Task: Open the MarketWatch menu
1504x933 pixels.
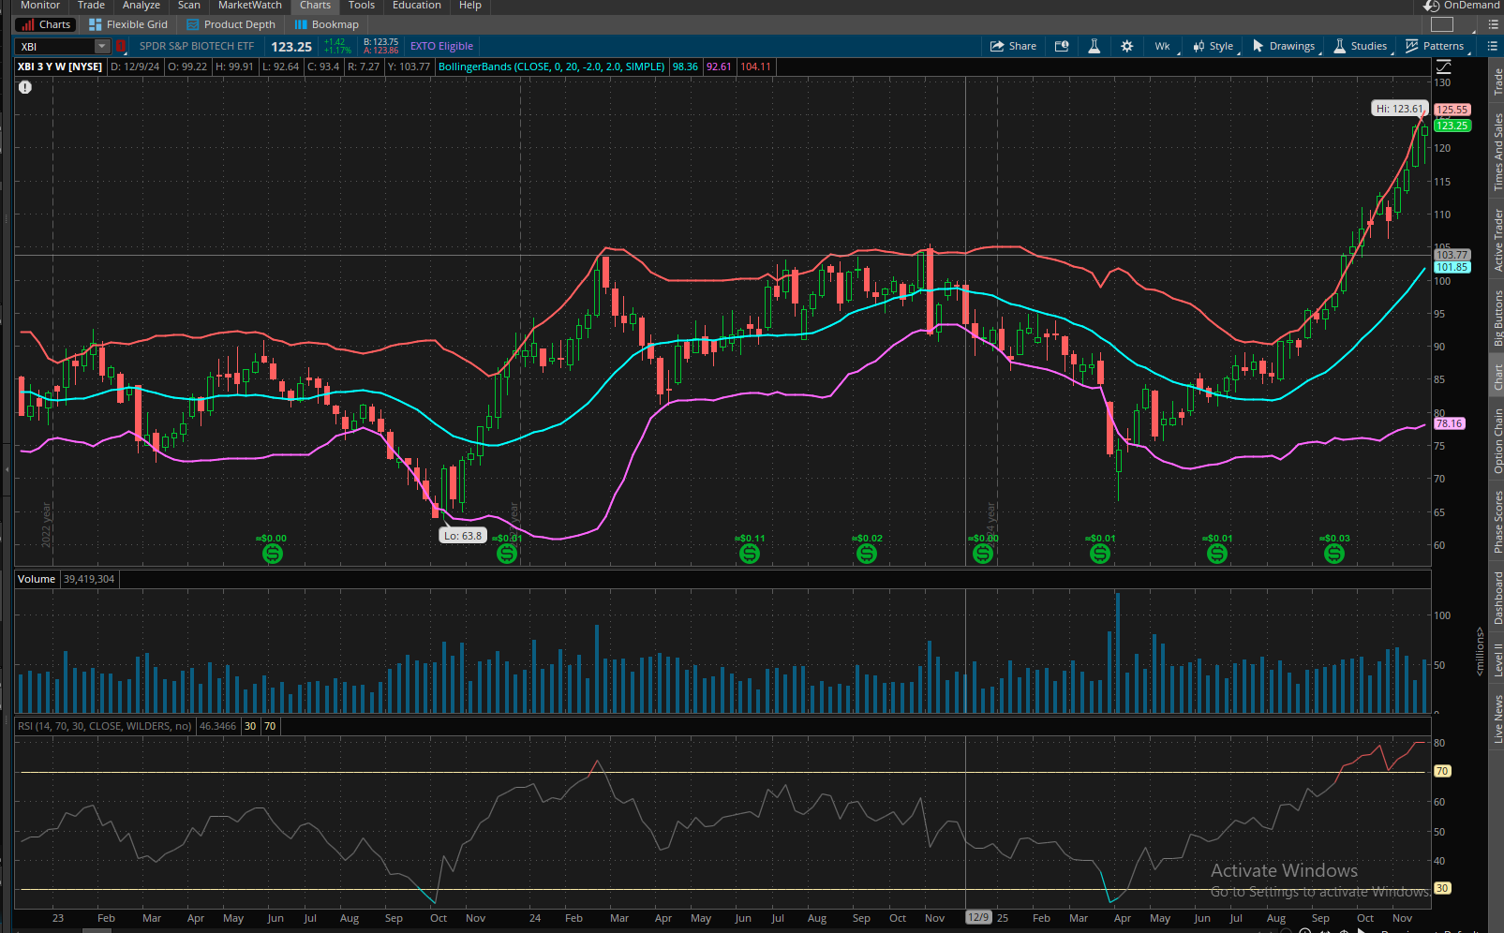Action: click(250, 6)
